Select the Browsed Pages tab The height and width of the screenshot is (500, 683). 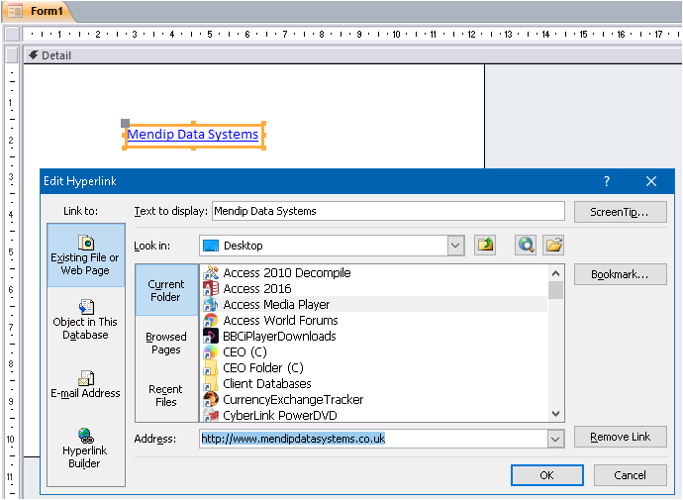[x=166, y=343]
